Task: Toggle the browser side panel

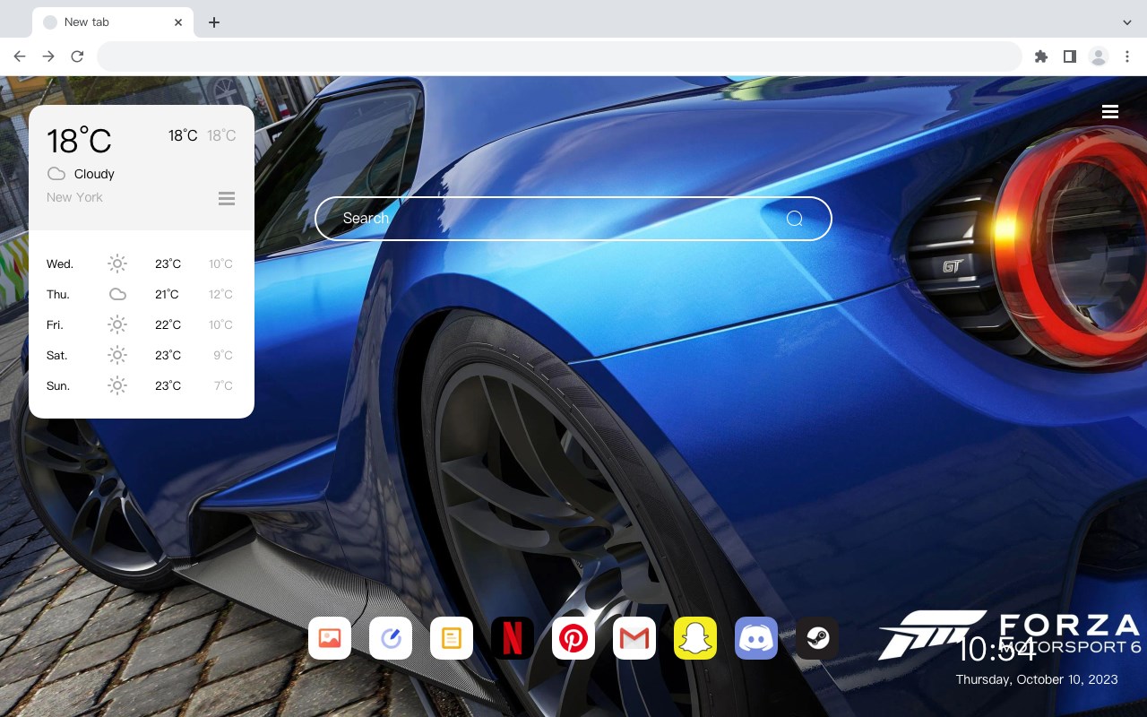Action: pyautogui.click(x=1069, y=56)
